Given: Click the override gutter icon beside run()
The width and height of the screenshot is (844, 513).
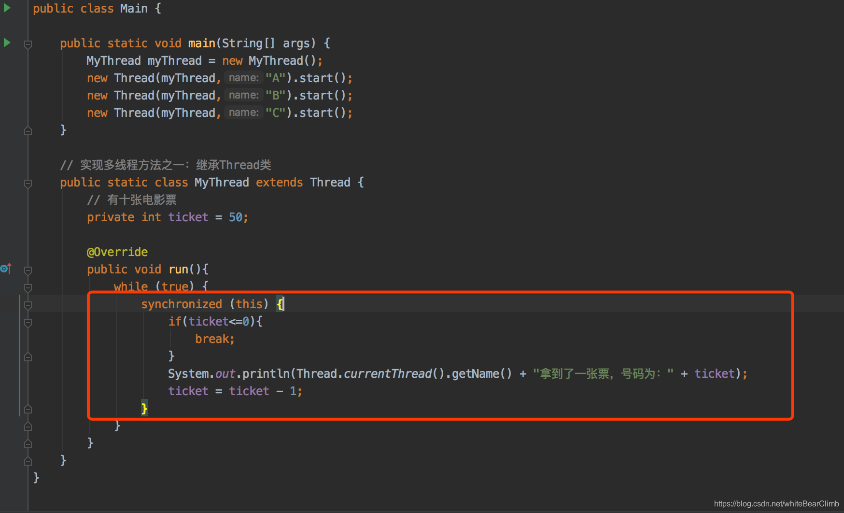Looking at the screenshot, I should 6,268.
